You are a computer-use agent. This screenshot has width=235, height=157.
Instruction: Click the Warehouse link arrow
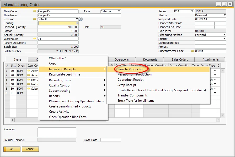pyautogui.click(x=35, y=39)
